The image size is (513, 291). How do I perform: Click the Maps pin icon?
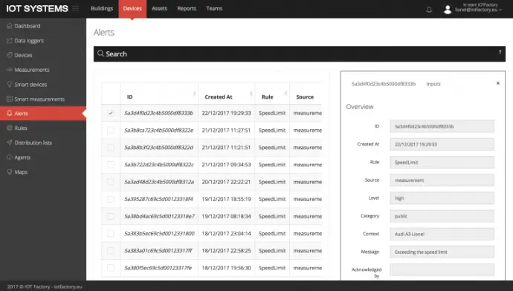click(x=9, y=171)
